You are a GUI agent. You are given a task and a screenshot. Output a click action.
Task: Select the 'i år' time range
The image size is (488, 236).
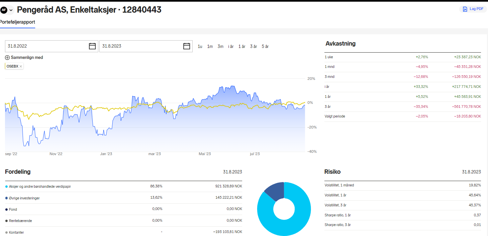point(231,47)
